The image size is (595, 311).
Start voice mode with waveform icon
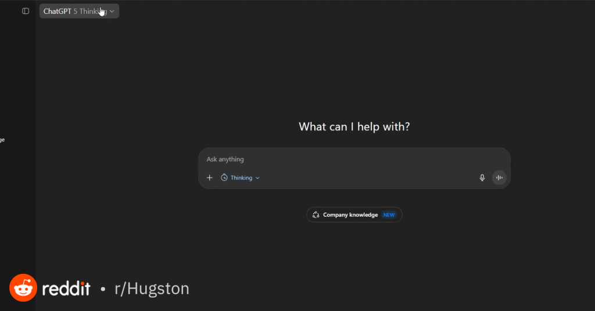[x=499, y=178]
